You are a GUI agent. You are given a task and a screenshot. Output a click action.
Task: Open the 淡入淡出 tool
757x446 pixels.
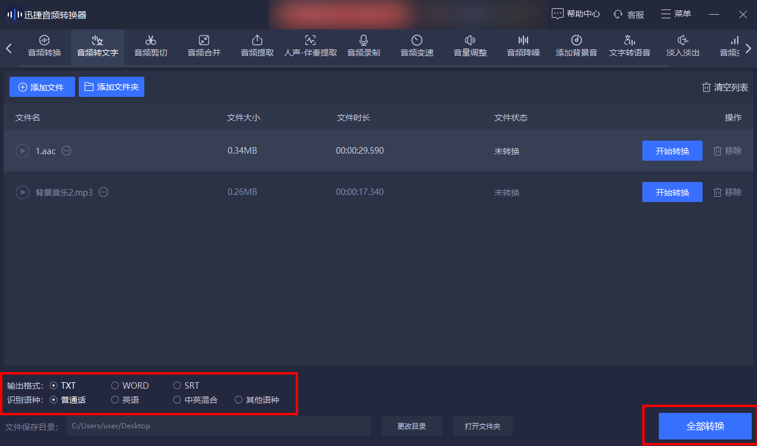[683, 45]
